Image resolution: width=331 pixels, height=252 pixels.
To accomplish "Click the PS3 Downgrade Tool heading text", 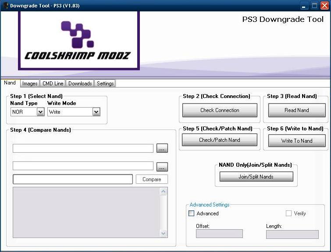I will [283, 19].
